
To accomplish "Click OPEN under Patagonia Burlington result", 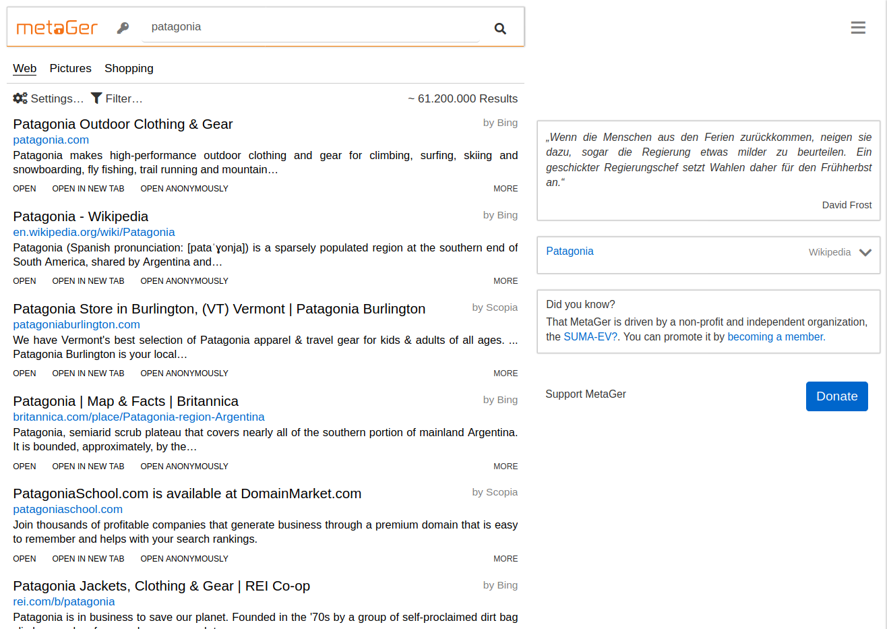I will coord(24,373).
